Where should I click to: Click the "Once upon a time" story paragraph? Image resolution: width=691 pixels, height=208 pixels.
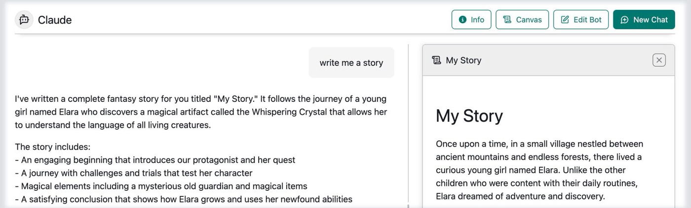[539, 170]
